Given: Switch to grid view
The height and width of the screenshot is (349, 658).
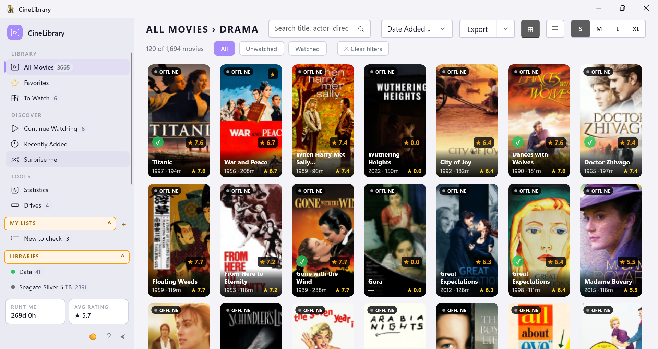Looking at the screenshot, I should tap(530, 29).
